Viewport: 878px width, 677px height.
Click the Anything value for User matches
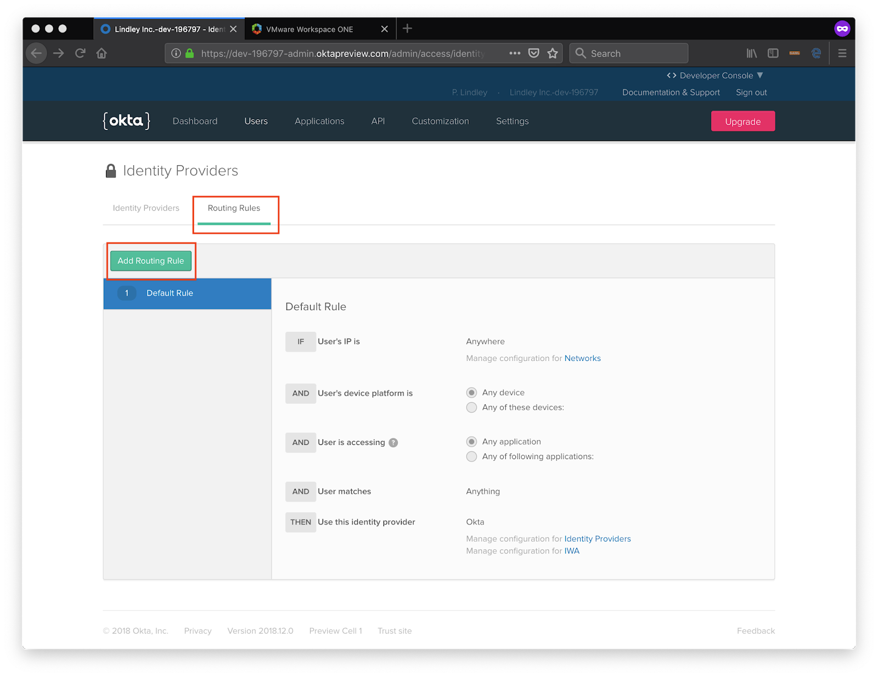click(483, 492)
